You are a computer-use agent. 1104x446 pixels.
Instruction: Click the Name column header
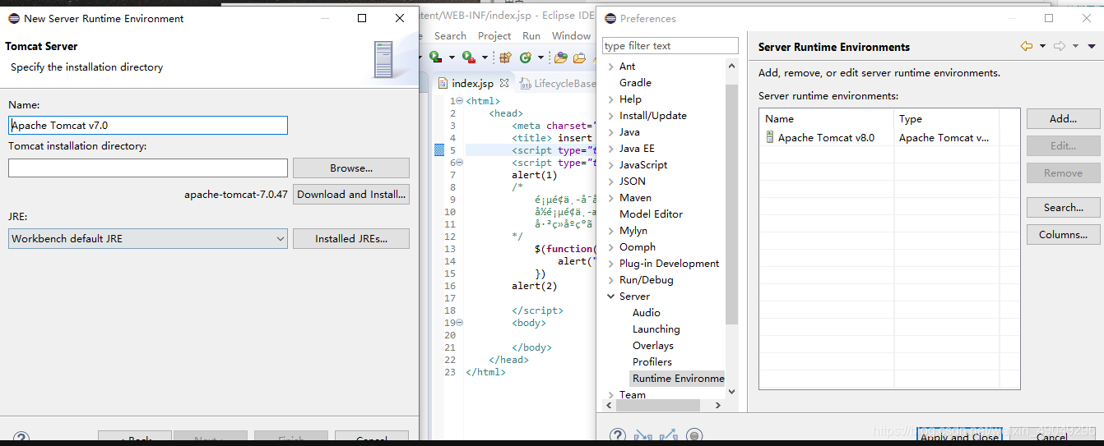pos(827,119)
